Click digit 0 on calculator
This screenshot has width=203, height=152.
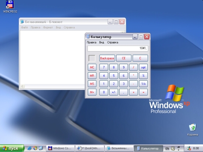coord(104,92)
